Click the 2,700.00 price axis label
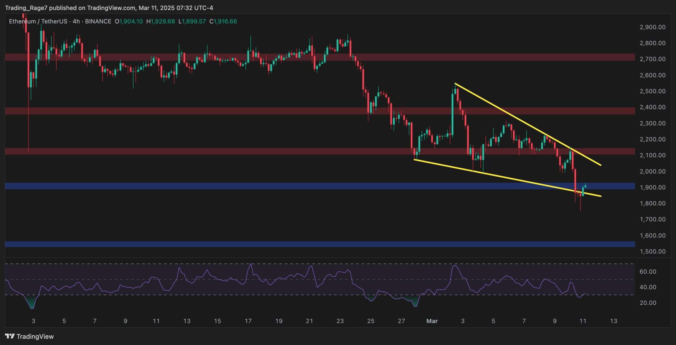 click(652, 59)
